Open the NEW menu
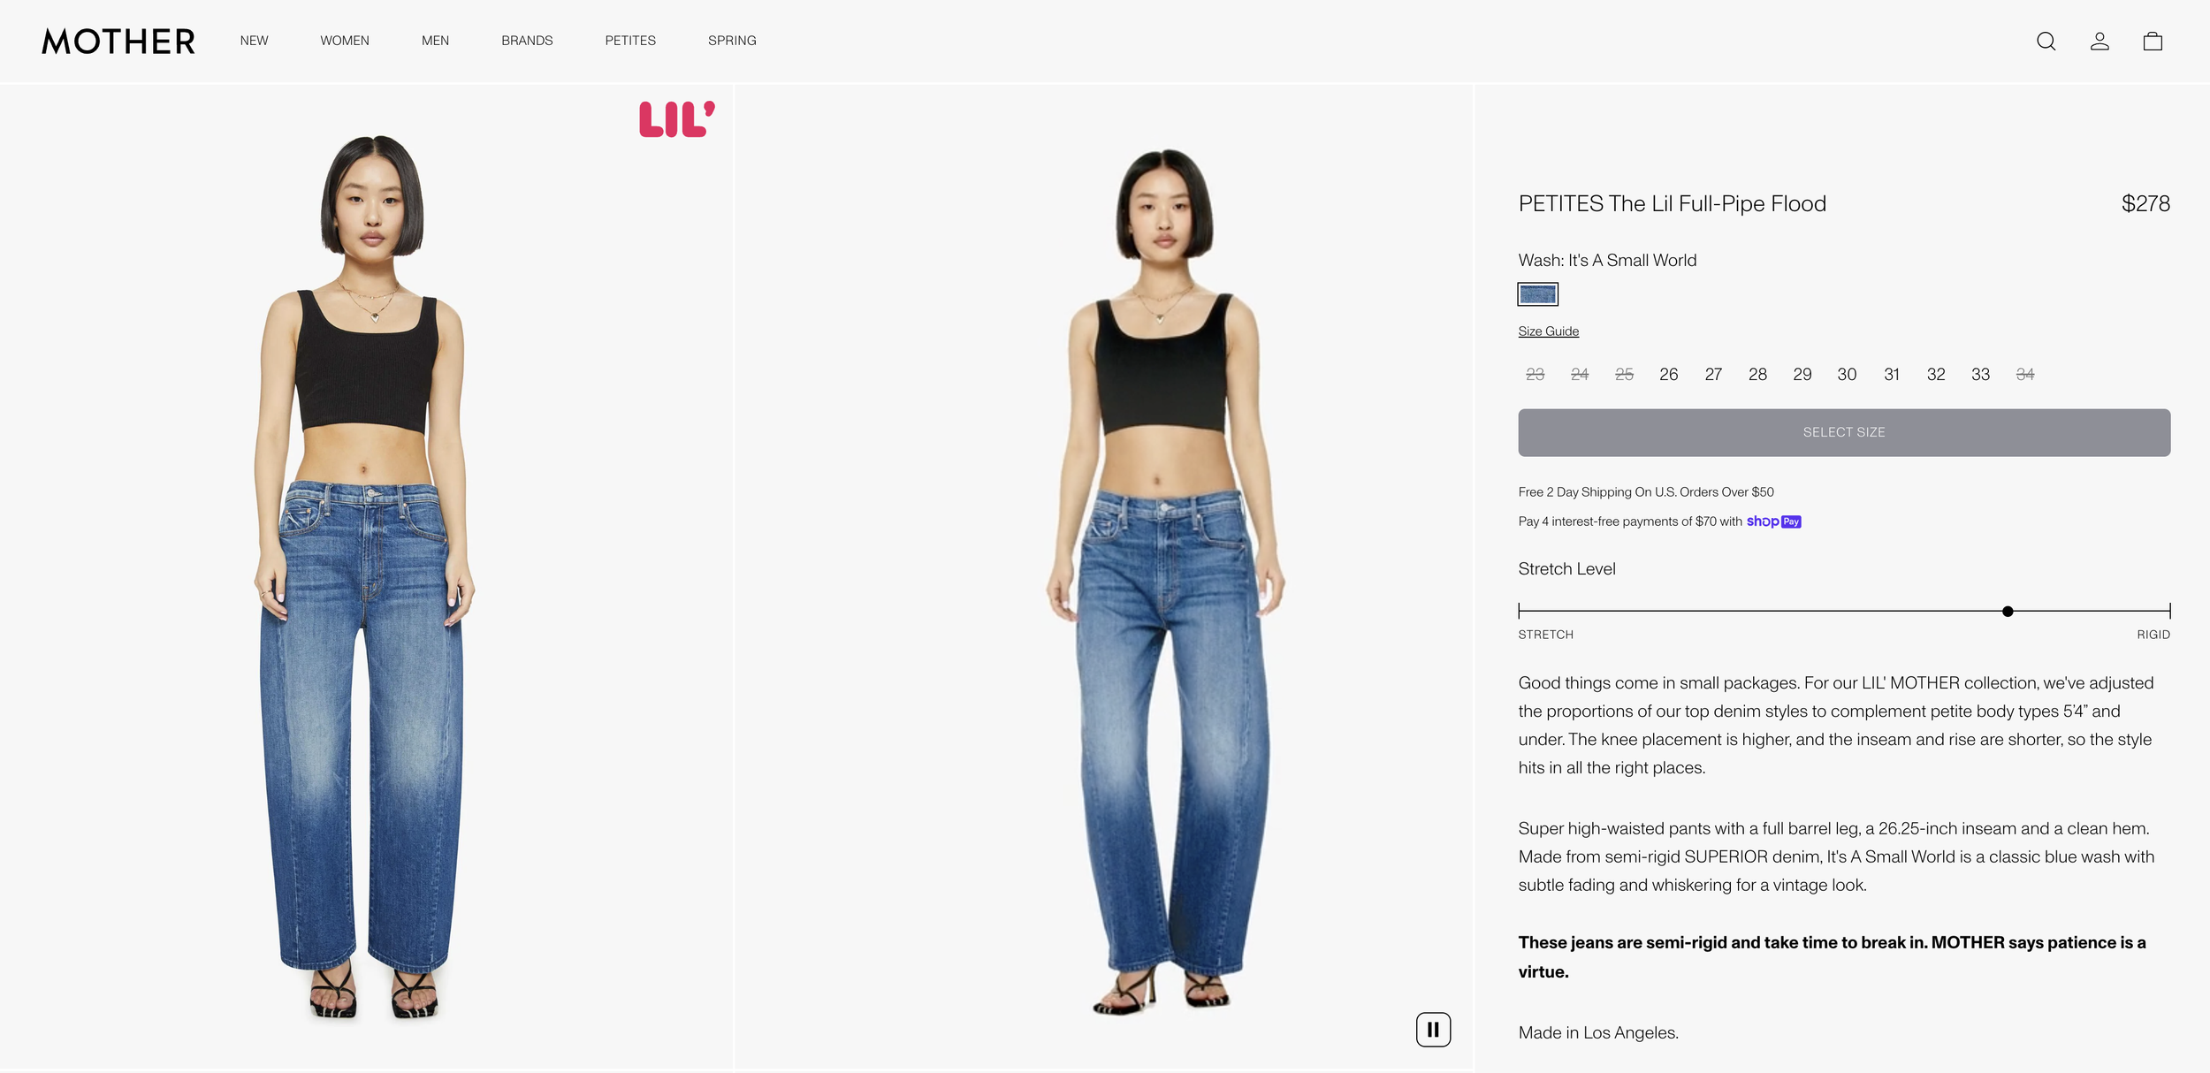 [254, 41]
